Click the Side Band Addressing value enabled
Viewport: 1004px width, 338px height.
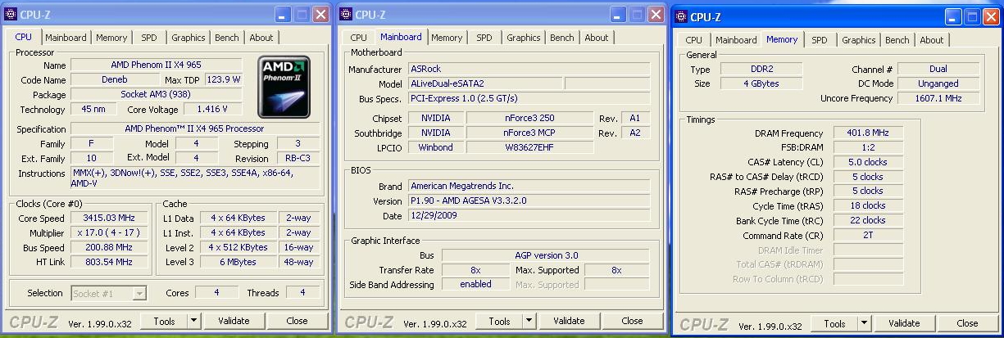coord(475,285)
